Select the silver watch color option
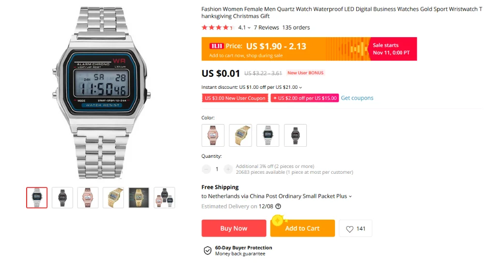The height and width of the screenshot is (265, 484). (x=268, y=136)
